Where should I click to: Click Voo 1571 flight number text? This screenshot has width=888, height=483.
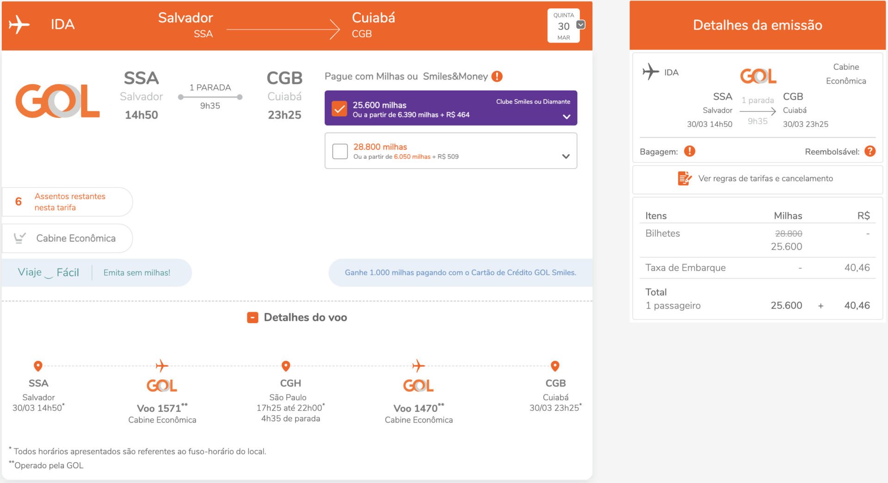click(159, 408)
